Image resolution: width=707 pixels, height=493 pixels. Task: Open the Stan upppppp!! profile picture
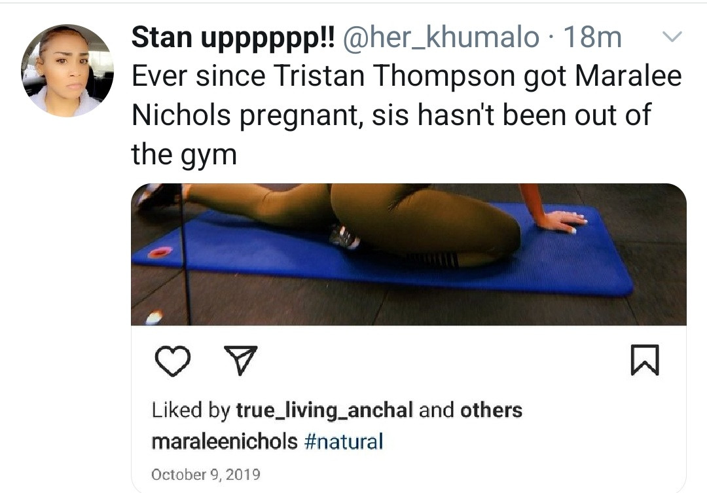(67, 71)
